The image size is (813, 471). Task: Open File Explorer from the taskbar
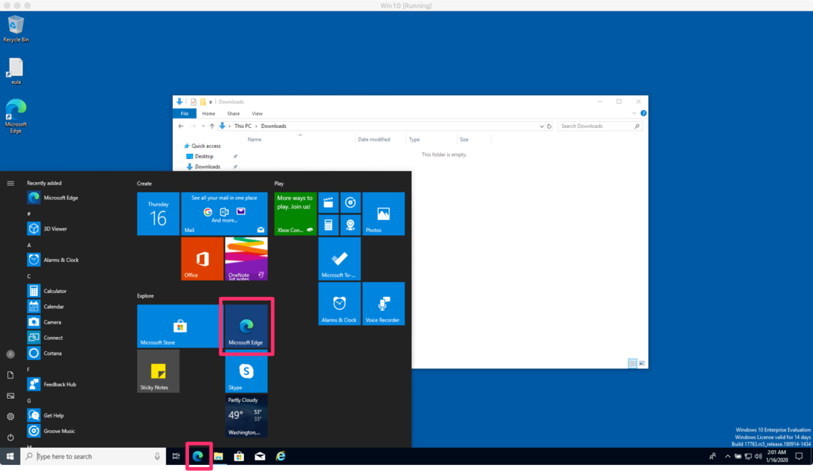coord(219,457)
